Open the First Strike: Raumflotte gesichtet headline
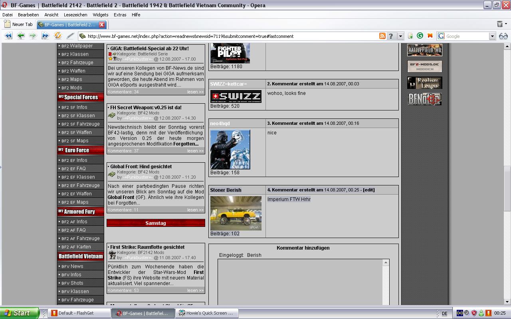This screenshot has width=511, height=319. (x=147, y=247)
